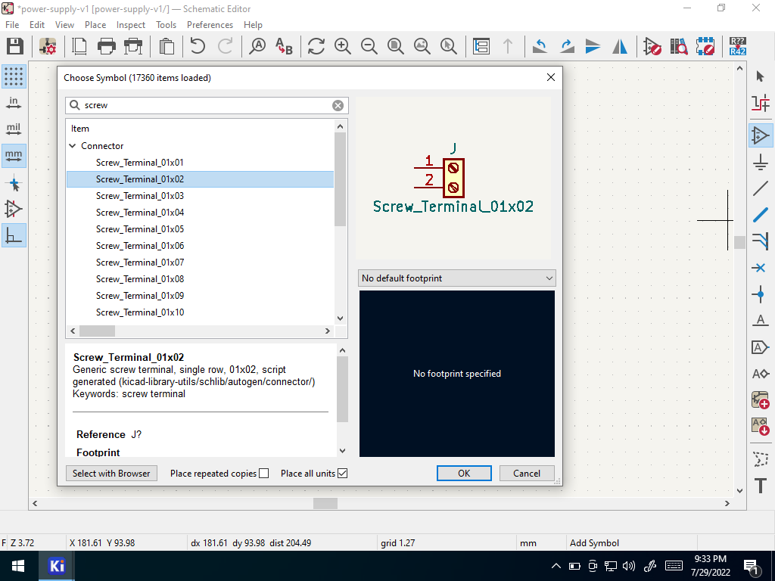Click the Zoom In icon

click(x=343, y=46)
